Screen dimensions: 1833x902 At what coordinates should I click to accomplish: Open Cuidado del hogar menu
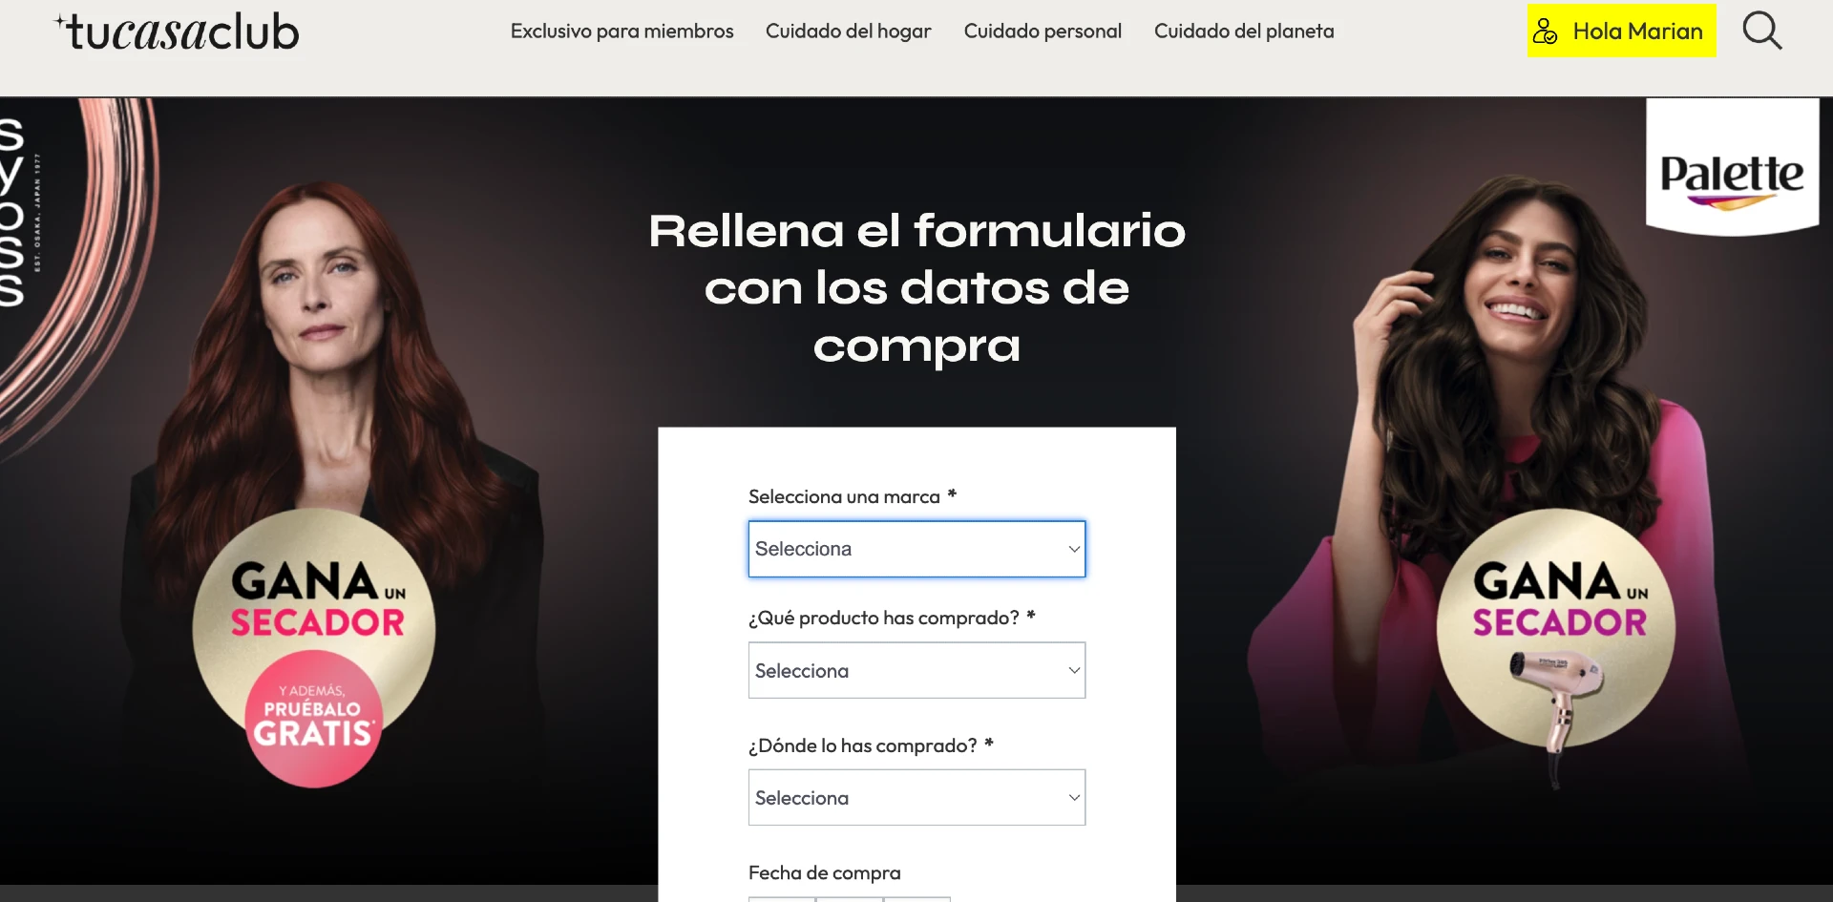click(x=848, y=31)
